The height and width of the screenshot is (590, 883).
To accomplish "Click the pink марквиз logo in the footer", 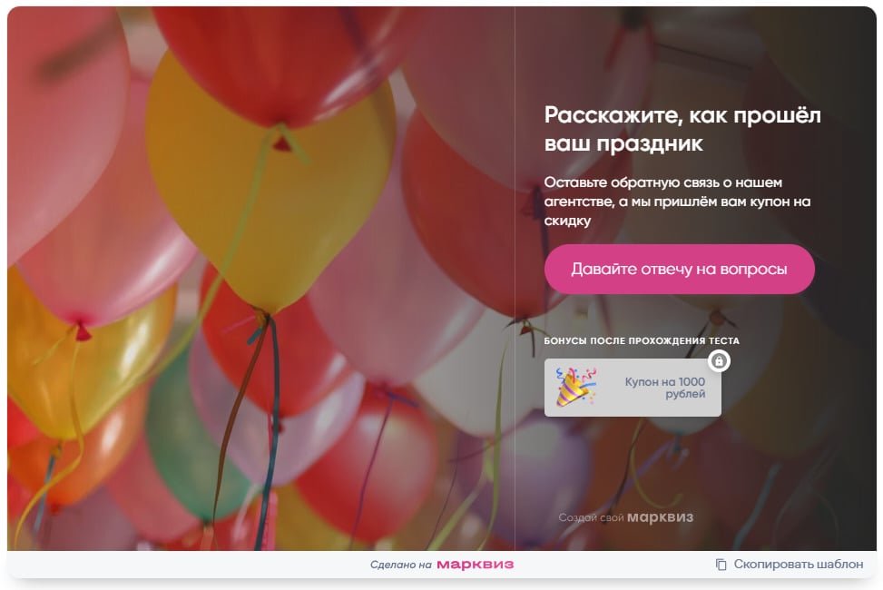I will [x=473, y=564].
